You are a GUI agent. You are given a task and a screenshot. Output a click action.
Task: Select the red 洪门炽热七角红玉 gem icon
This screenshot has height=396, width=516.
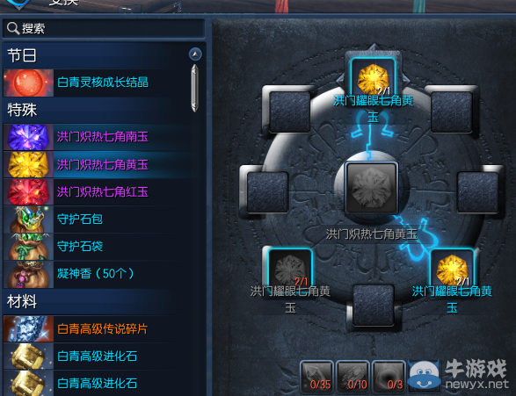click(28, 192)
